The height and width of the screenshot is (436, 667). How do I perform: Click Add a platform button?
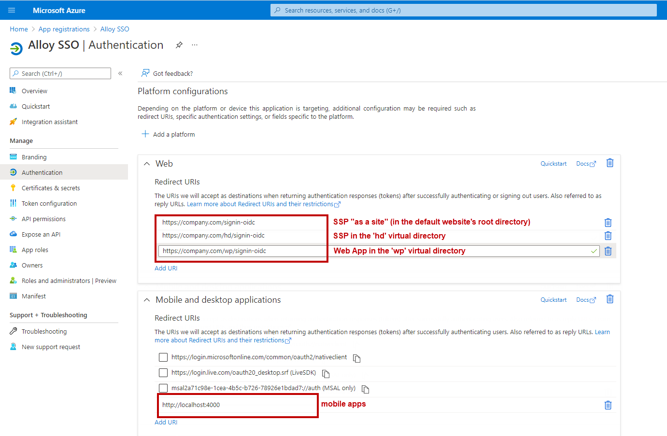click(x=168, y=134)
